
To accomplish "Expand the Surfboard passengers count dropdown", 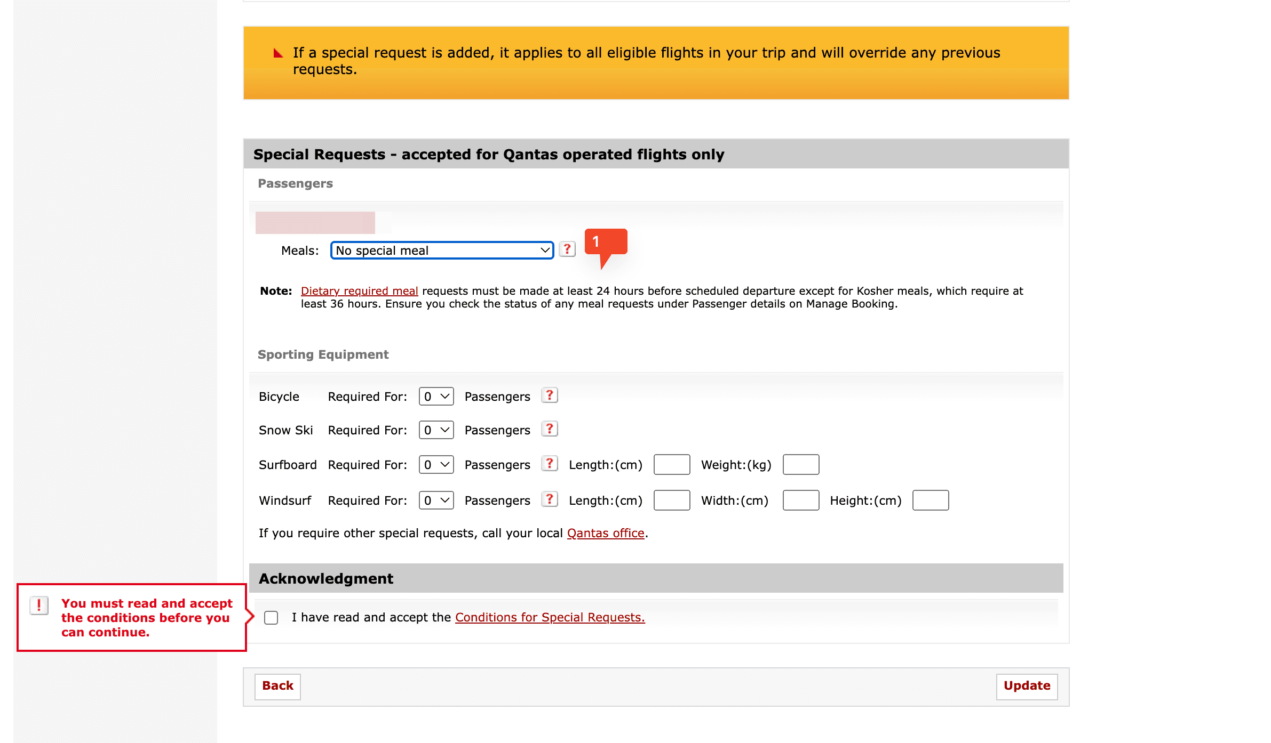I will click(436, 465).
